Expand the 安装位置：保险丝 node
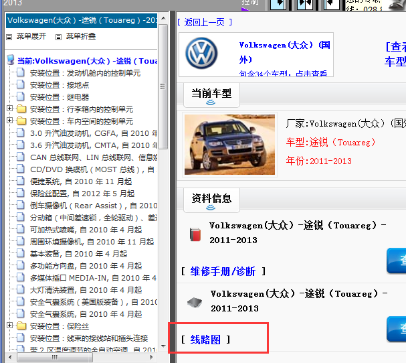 (9, 325)
